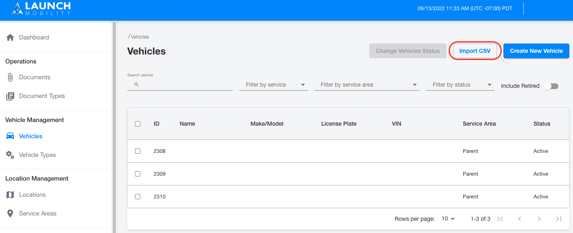The width and height of the screenshot is (573, 233).
Task: Open the Filter by status dropdown
Action: pyautogui.click(x=460, y=85)
